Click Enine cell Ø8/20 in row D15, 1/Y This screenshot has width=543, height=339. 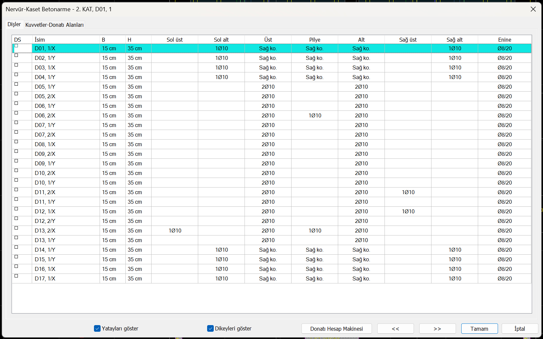pyautogui.click(x=505, y=259)
